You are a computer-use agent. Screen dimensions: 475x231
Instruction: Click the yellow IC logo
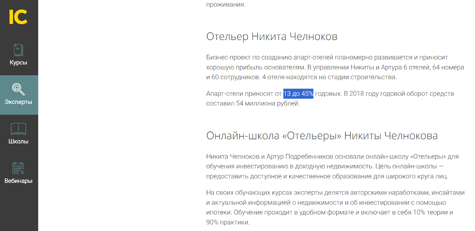click(18, 17)
